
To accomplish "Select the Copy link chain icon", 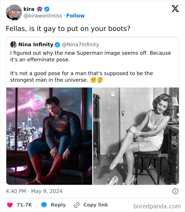I will coord(77,205).
